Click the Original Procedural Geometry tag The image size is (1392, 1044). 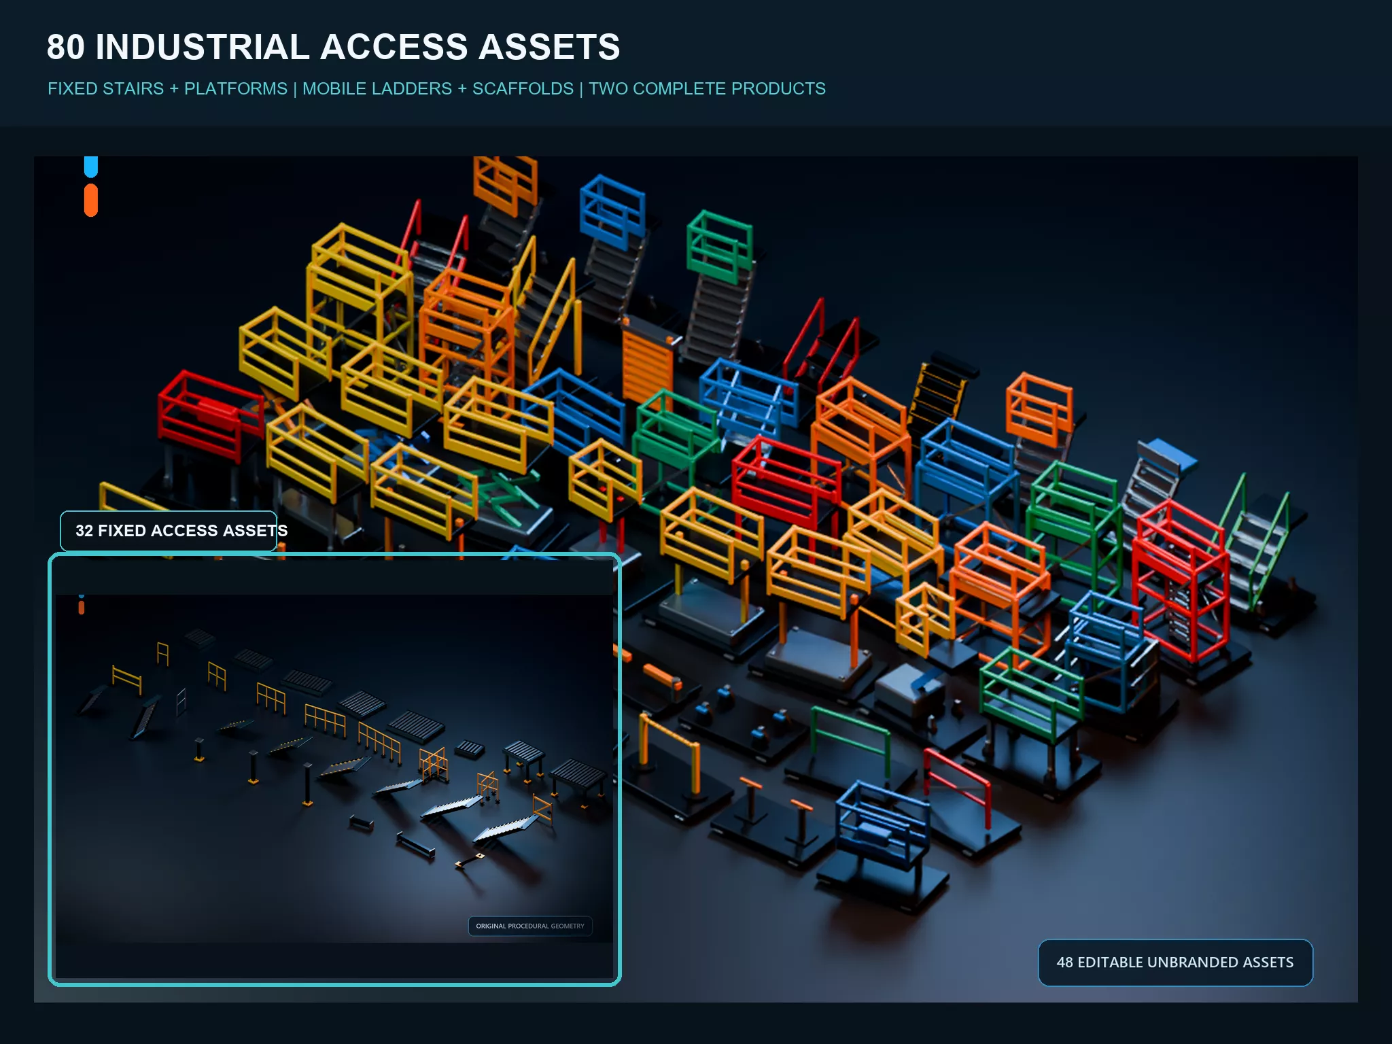(530, 926)
